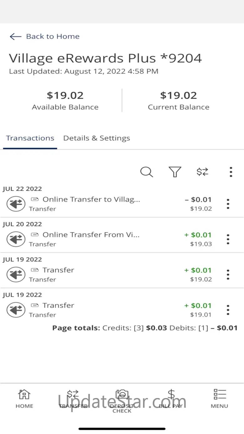The width and height of the screenshot is (244, 434).
Task: Switch to Details & Settings tab
Action: pos(97,138)
